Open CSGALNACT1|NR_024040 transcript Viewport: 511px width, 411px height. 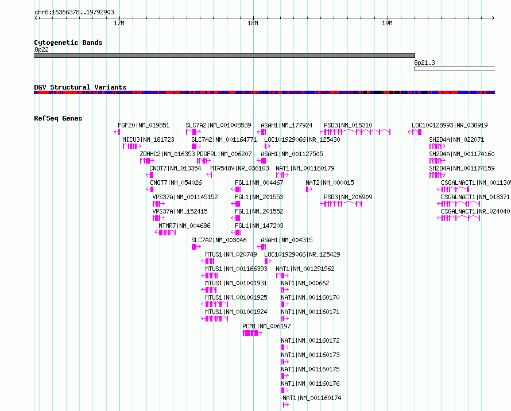tap(475, 211)
